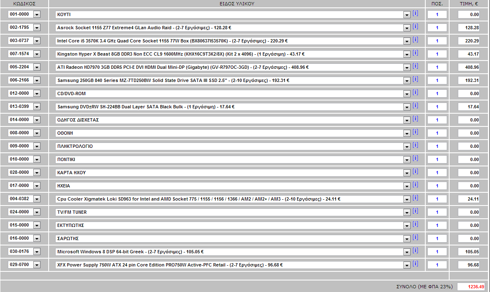
Task: Click the ΕΙΔΟΣ ΥΛΙΚΟΥ column header
Action: (x=237, y=4)
